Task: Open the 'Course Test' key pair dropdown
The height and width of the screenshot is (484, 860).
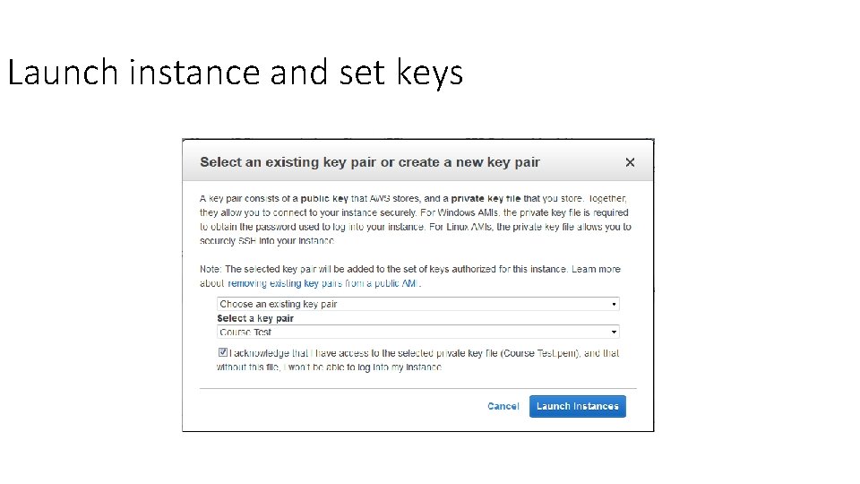Action: point(417,332)
